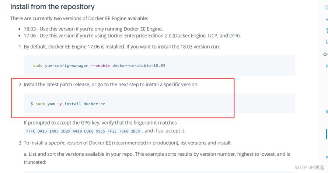
Task: Click 'There are currently two versions' intro line
Action: click(79, 18)
